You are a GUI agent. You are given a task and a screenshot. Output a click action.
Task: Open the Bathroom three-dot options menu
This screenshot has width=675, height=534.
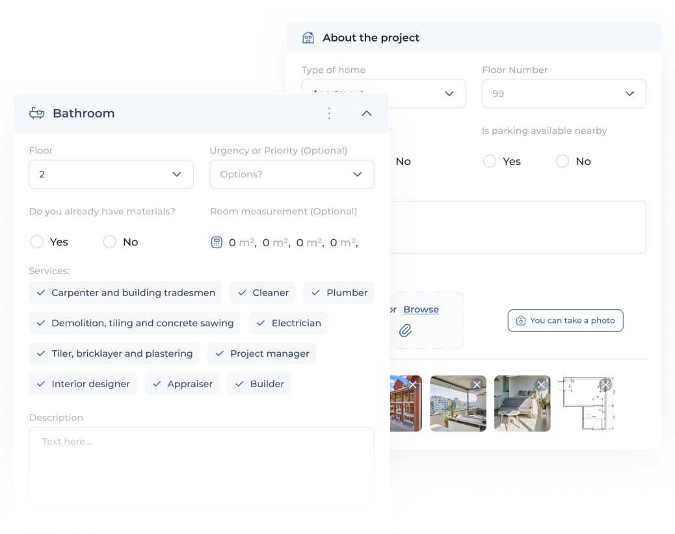click(329, 114)
